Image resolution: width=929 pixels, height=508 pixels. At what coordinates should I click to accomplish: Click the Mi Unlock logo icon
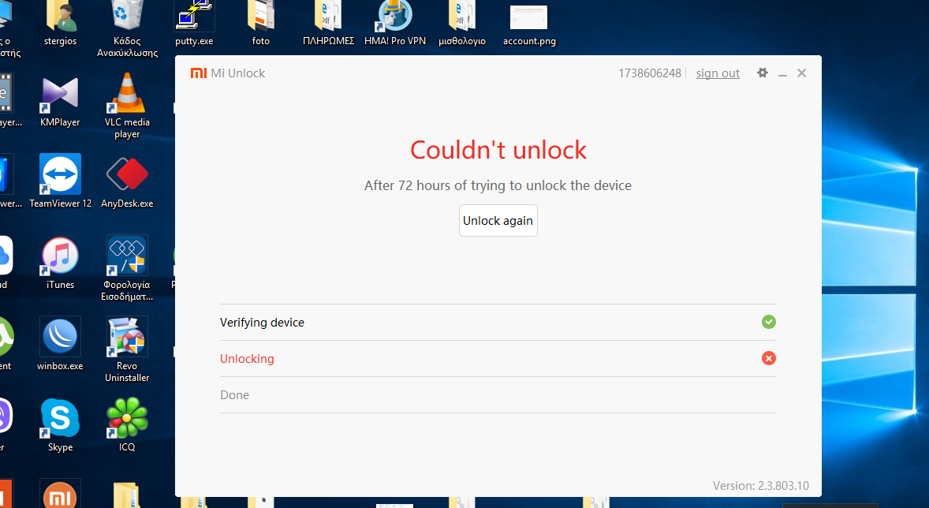(x=198, y=73)
